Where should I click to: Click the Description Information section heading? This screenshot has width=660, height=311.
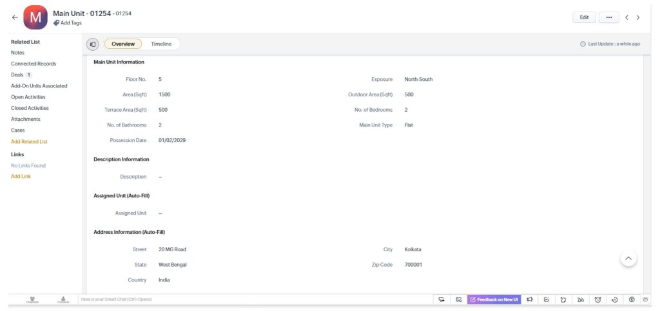click(121, 159)
